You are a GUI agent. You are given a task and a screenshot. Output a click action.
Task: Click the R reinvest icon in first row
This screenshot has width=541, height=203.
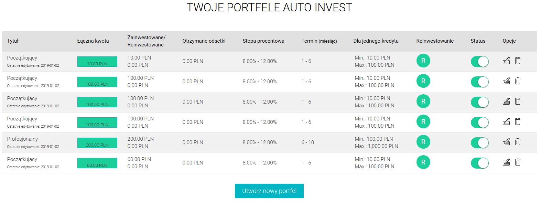[423, 61]
